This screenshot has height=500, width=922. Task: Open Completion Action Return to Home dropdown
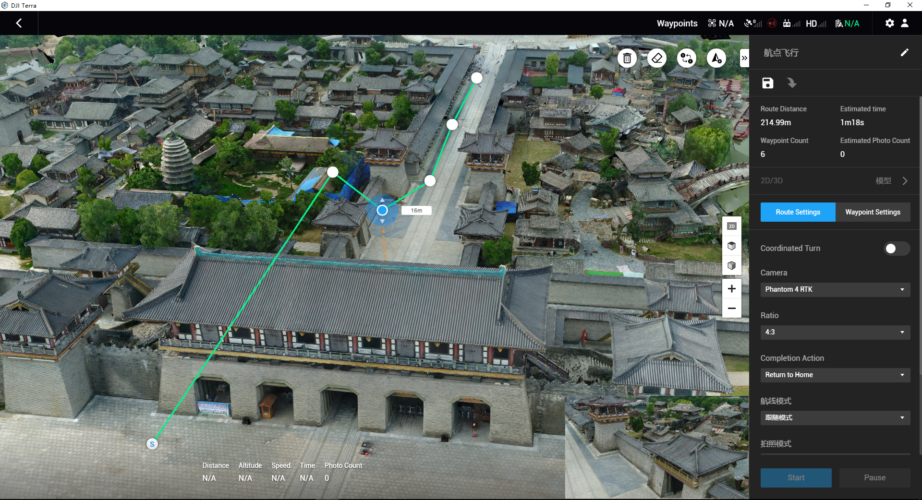pos(835,375)
